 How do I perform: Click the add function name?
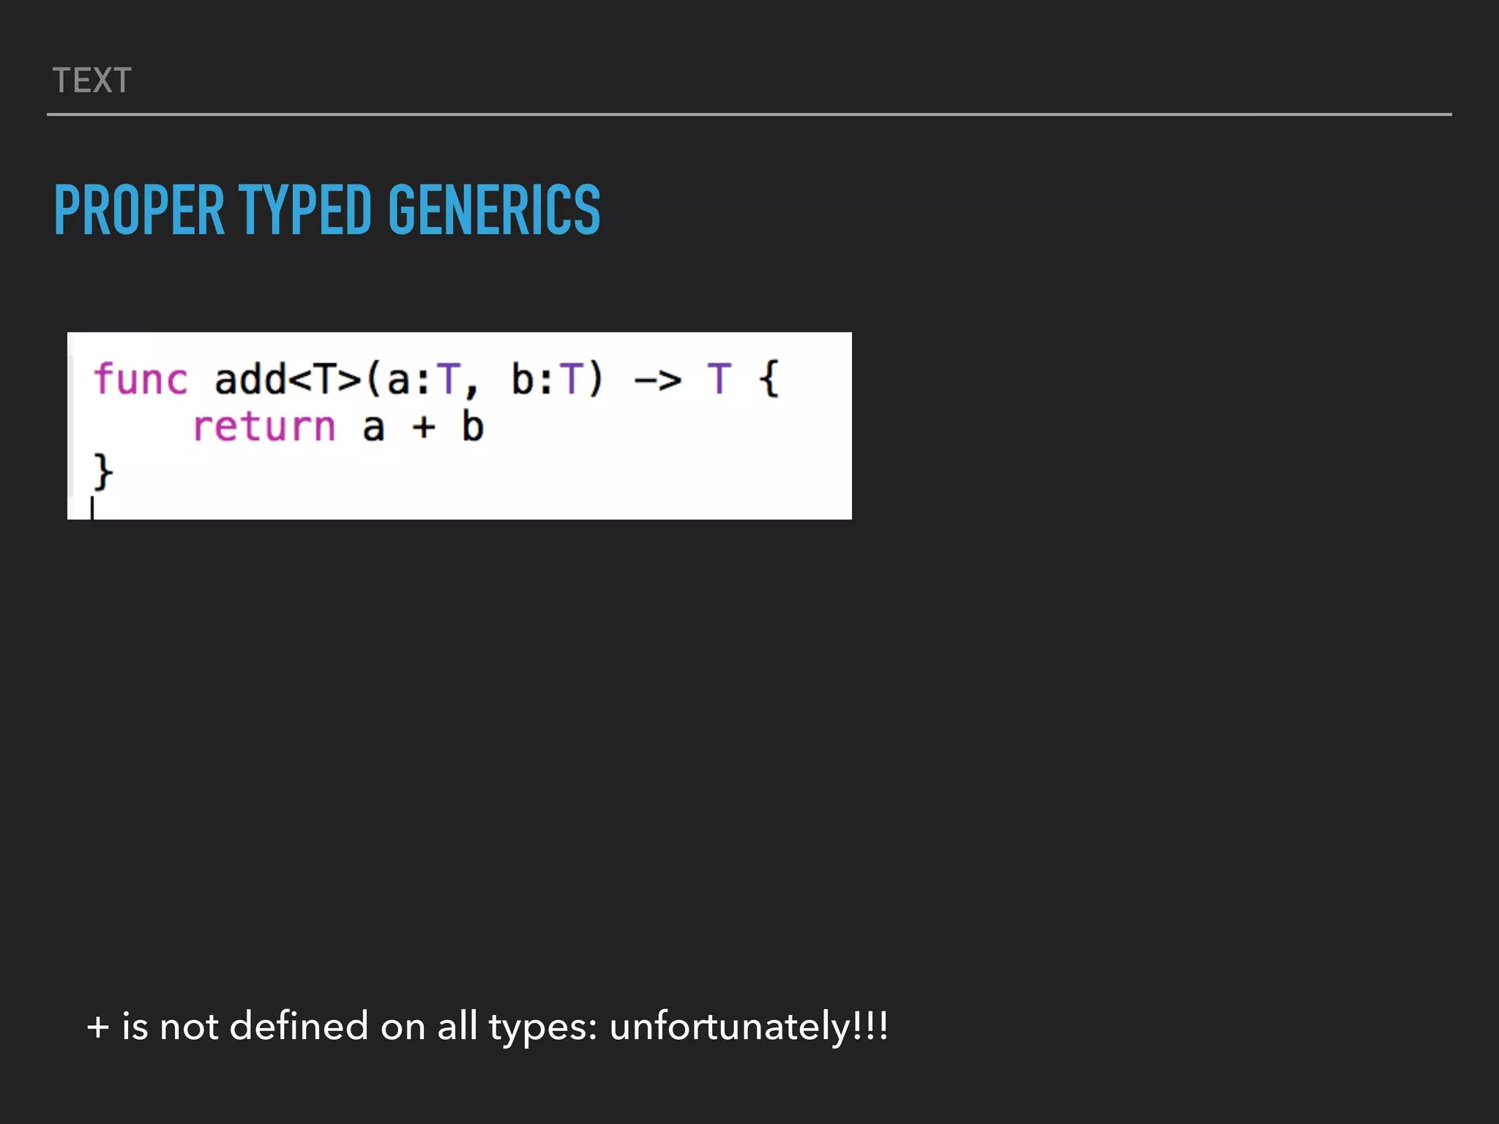(x=250, y=379)
